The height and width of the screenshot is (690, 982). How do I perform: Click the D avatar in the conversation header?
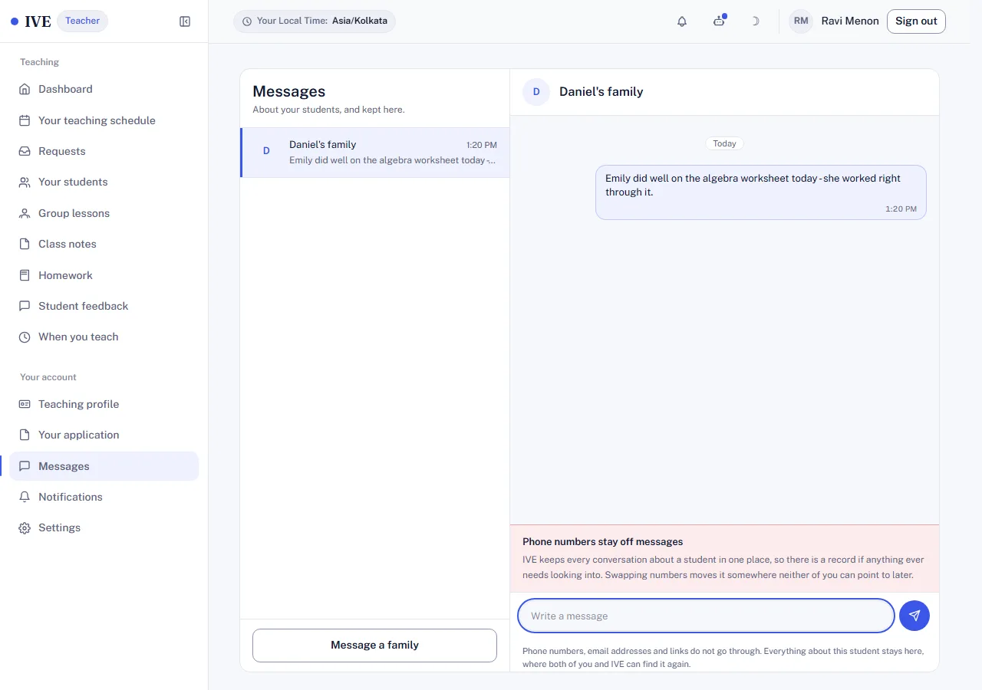click(x=536, y=92)
